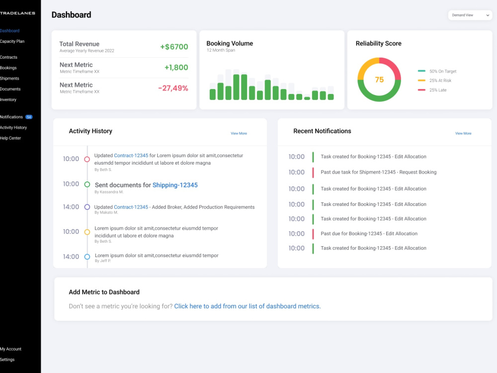Click green timeline marker for Sent documents
The height and width of the screenshot is (373, 497).
[87, 185]
